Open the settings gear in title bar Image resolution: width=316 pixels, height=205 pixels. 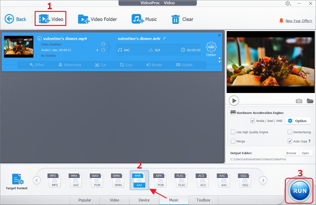(x=288, y=4)
